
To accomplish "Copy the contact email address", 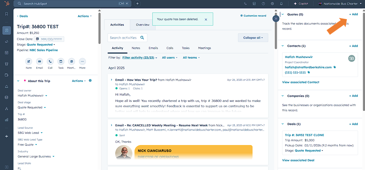I will point(335,67).
